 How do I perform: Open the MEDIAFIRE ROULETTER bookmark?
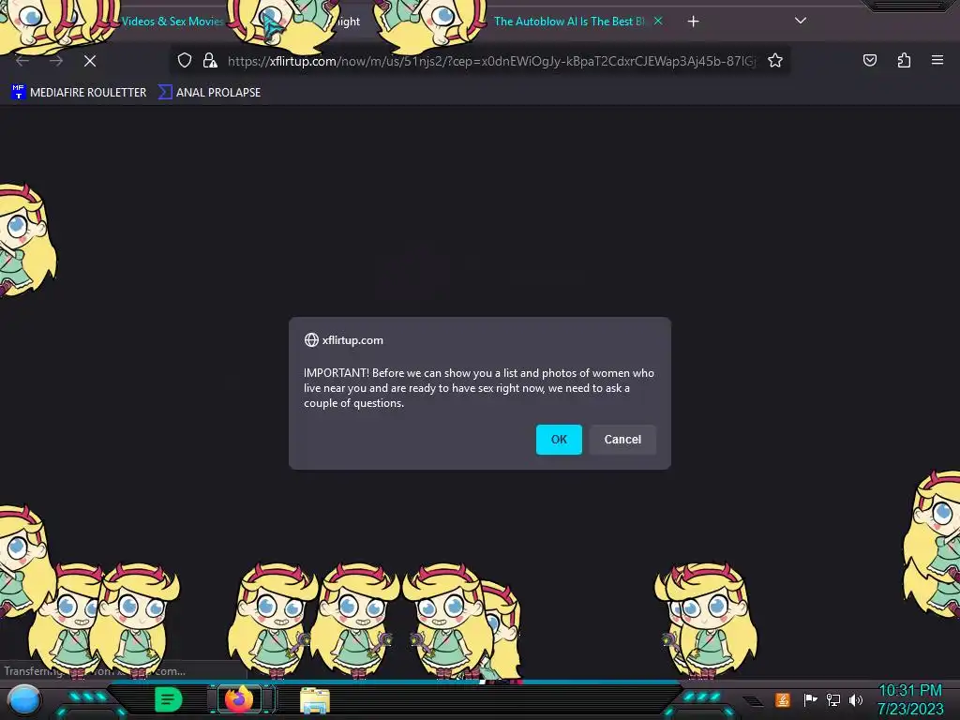tap(79, 93)
